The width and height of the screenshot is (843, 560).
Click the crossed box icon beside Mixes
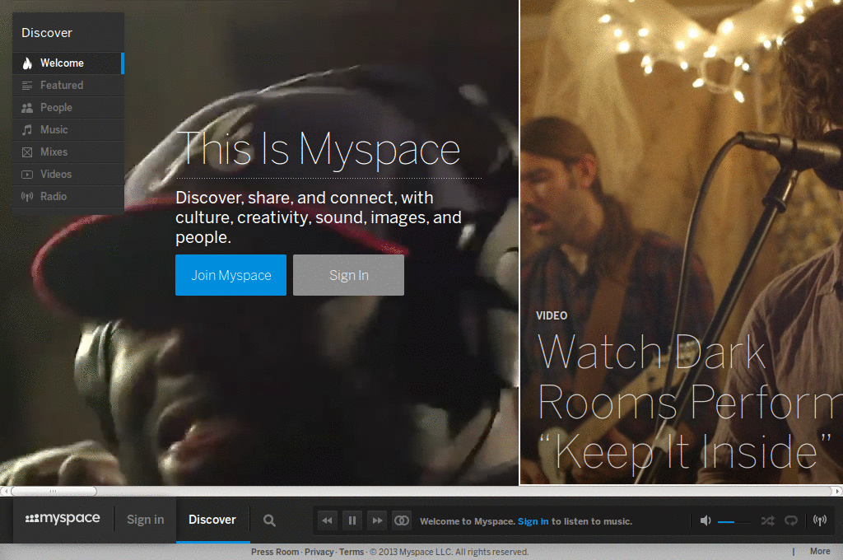click(x=27, y=152)
